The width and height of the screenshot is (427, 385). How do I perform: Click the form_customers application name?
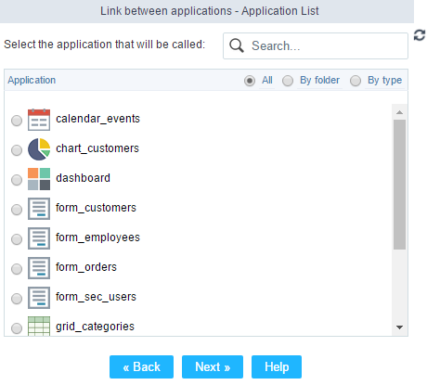(96, 208)
